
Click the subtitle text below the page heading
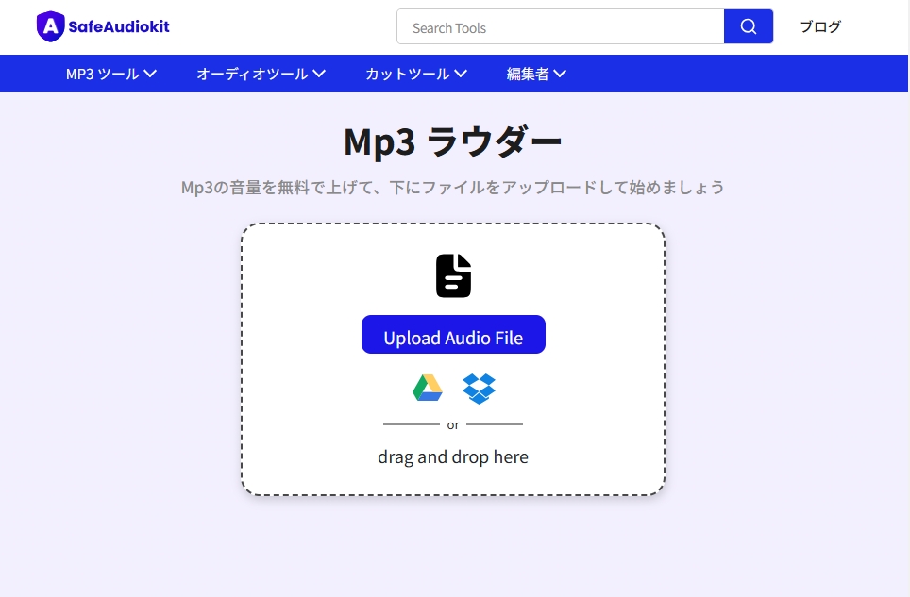[x=453, y=187]
